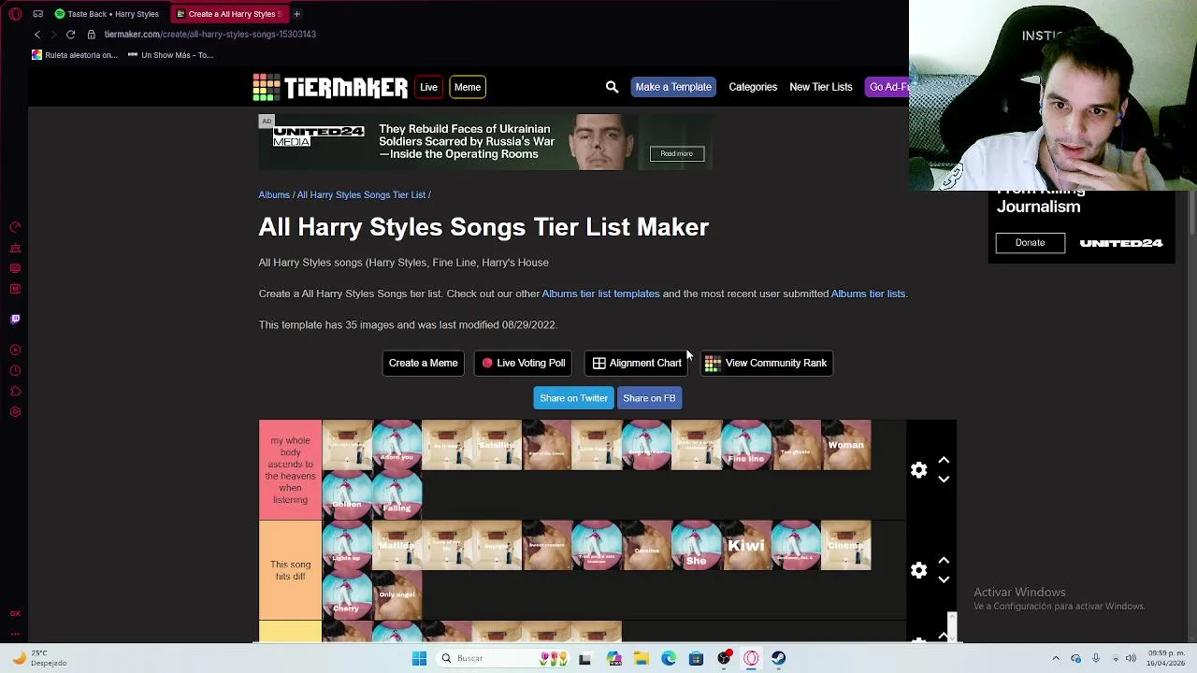Screen dimensions: 1197x673
Task: Move 'This song hits diff' row down
Action: pos(944,580)
